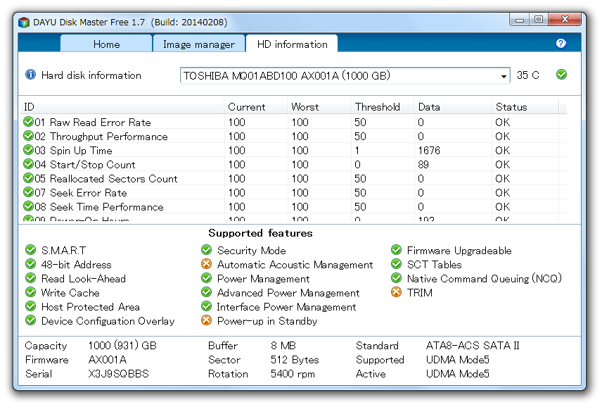The width and height of the screenshot is (602, 407).
Task: Click the Data column header
Action: point(453,107)
